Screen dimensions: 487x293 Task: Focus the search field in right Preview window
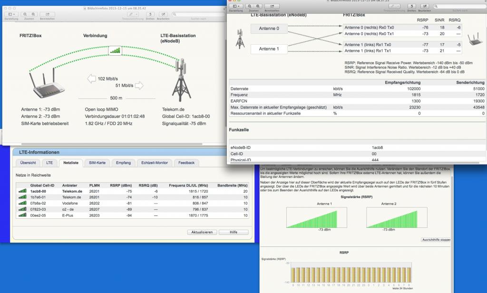460,6
